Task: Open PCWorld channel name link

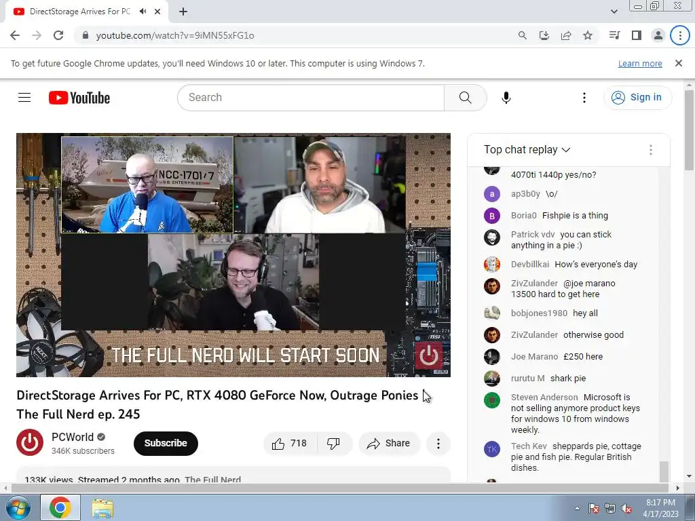Action: (x=73, y=438)
